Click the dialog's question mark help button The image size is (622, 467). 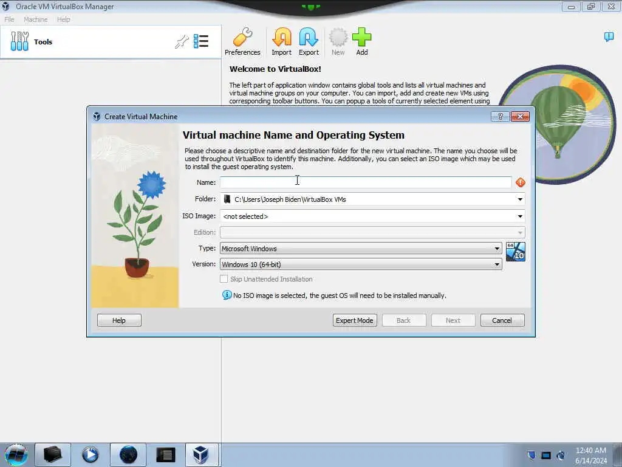coord(501,116)
